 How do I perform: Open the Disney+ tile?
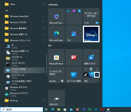pyautogui.click(x=91, y=34)
